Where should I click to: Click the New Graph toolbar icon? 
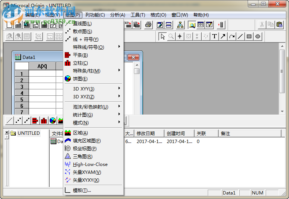(35, 25)
